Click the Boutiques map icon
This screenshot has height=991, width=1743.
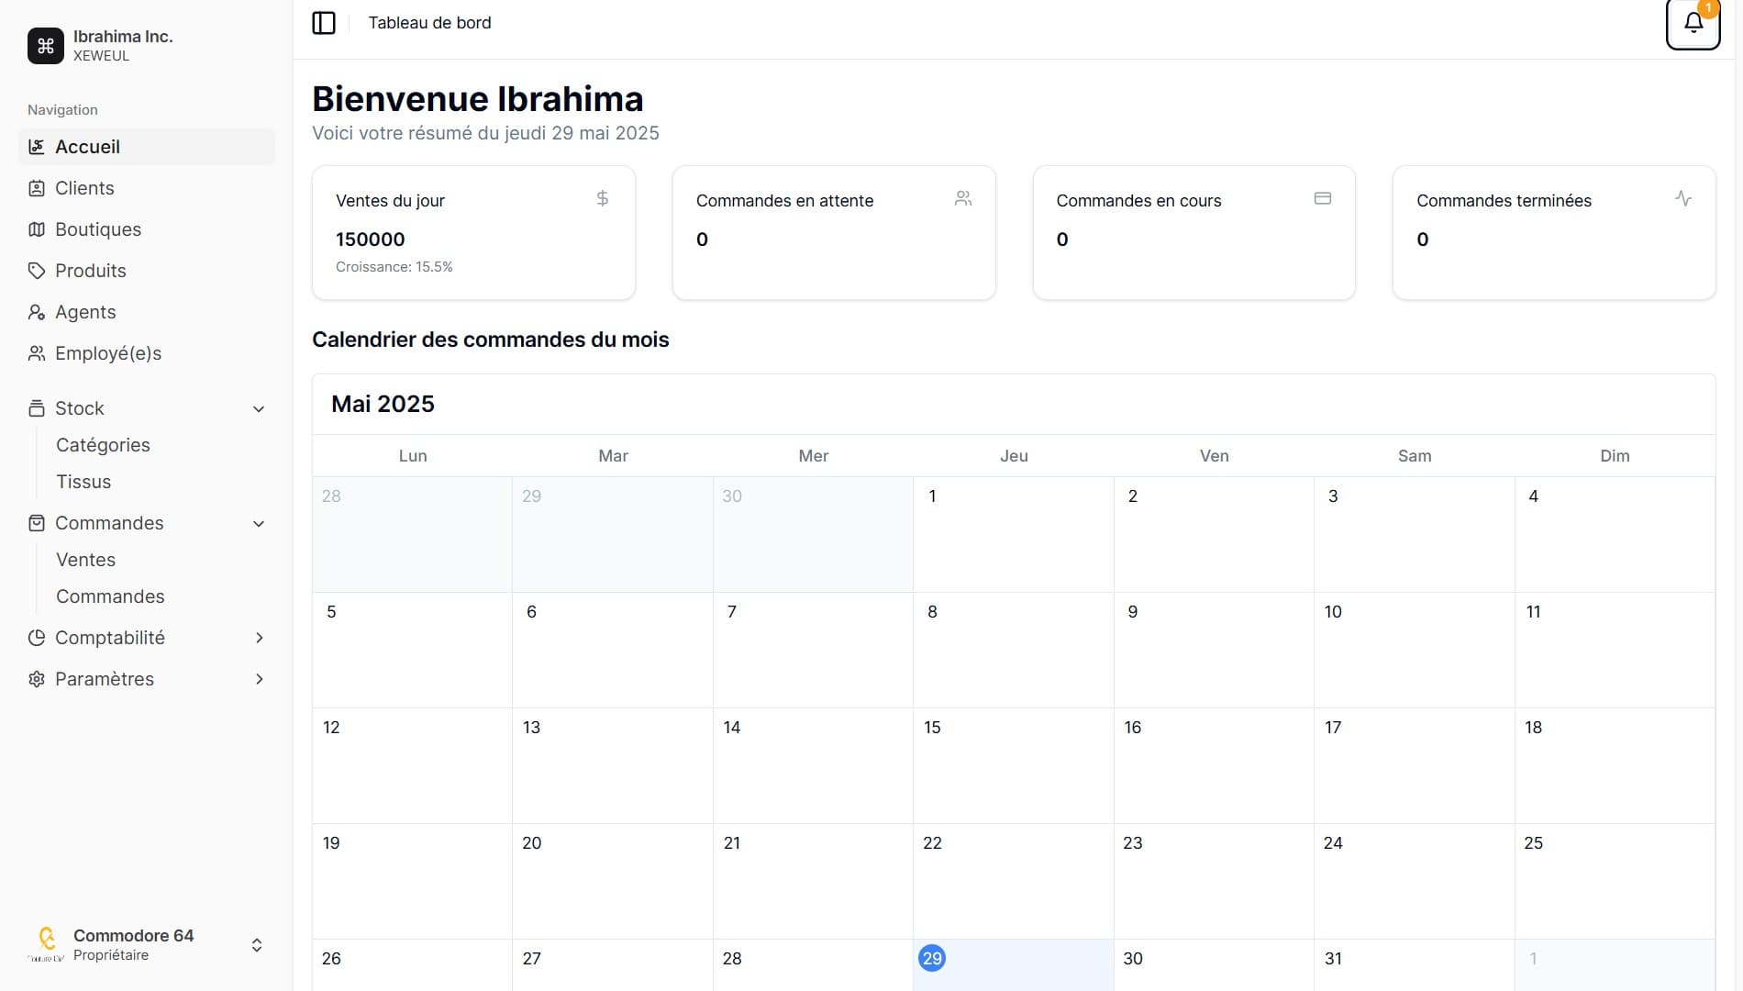click(x=37, y=229)
